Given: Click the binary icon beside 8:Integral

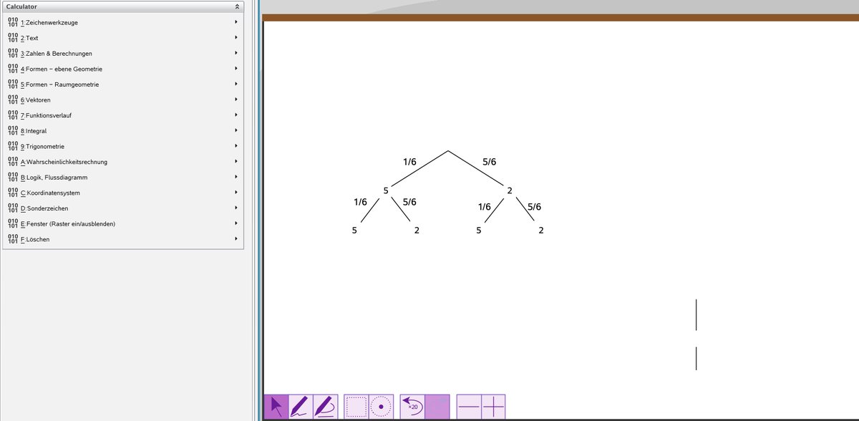Looking at the screenshot, I should click(x=12, y=131).
